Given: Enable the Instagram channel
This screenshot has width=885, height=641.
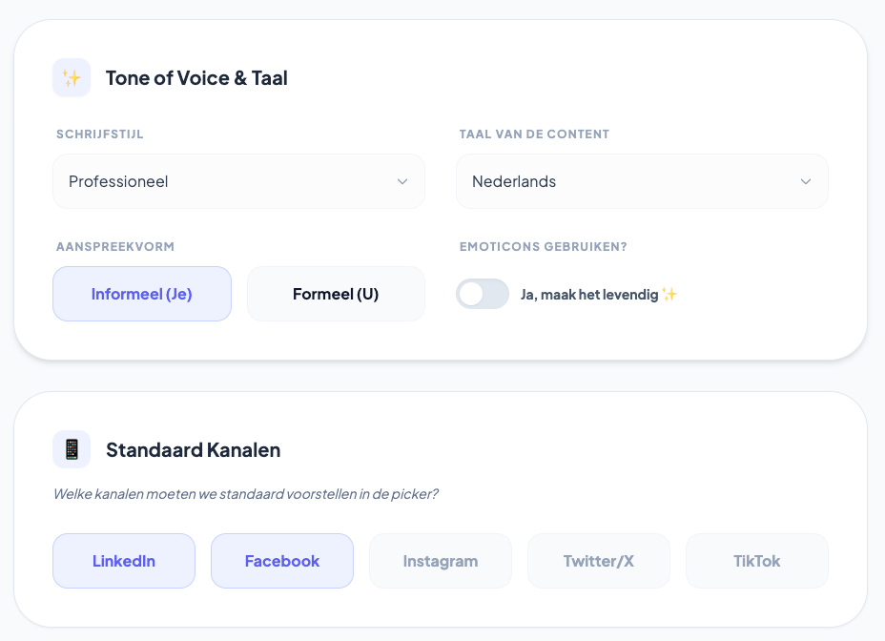Looking at the screenshot, I should pos(441,561).
